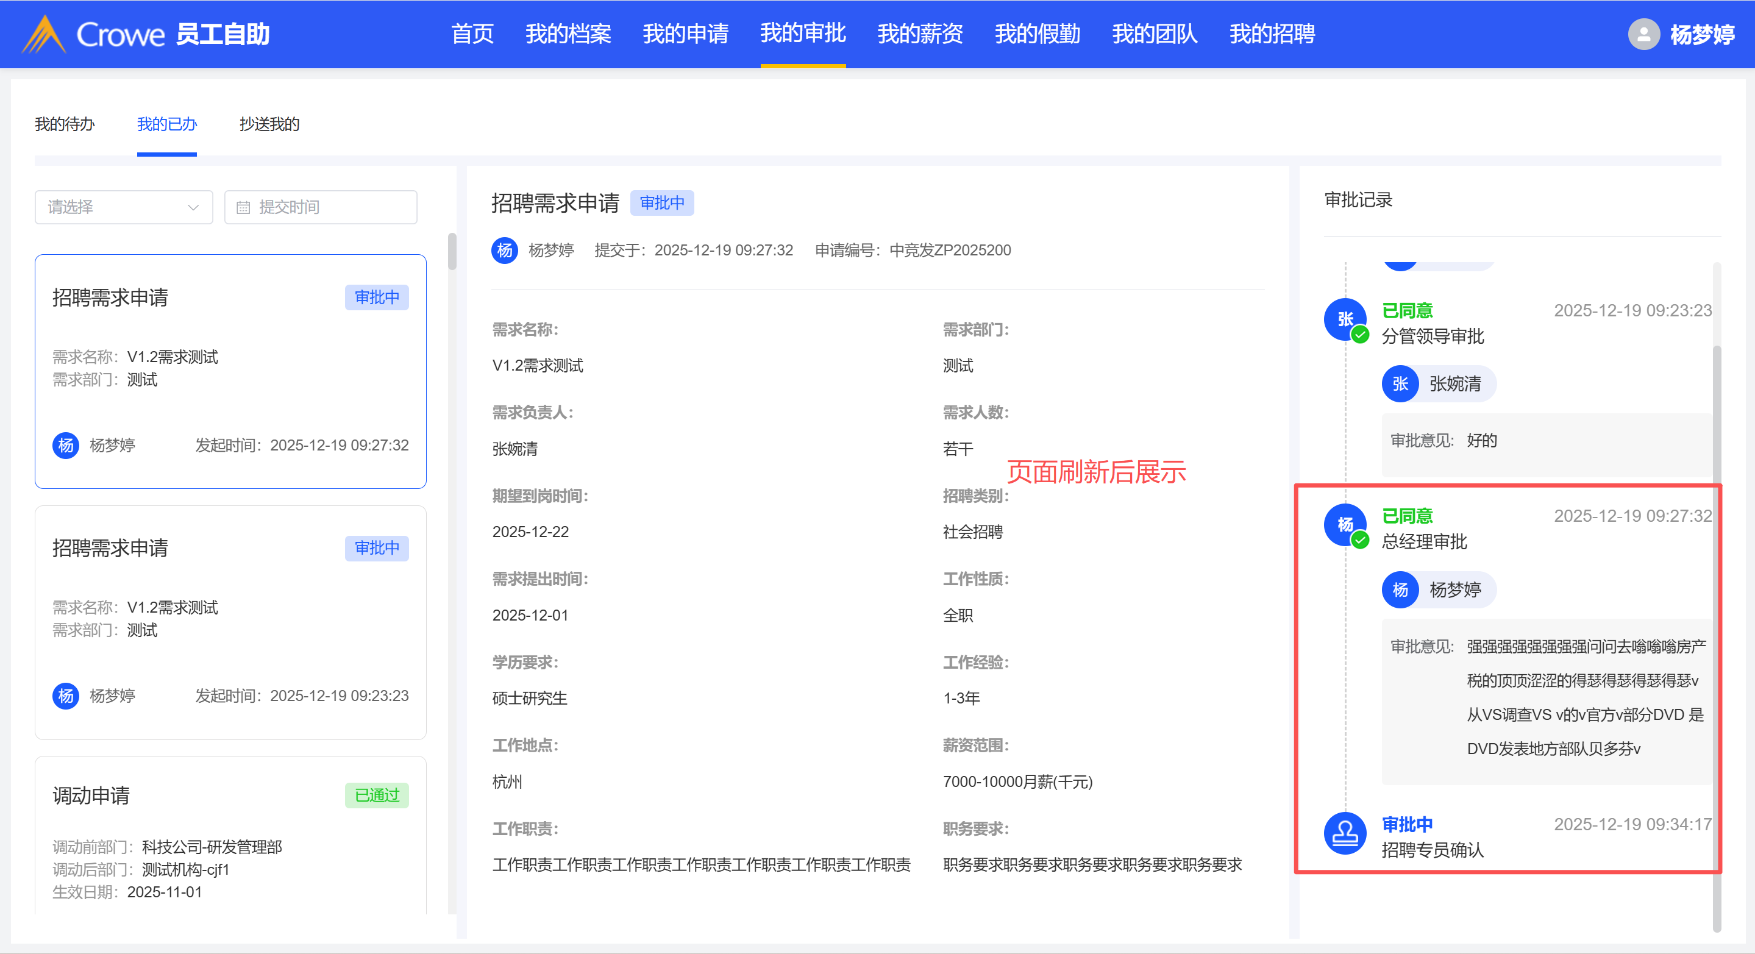
Task: Click 杨梦婷 approver chip in 总经理审批
Action: pos(1438,589)
